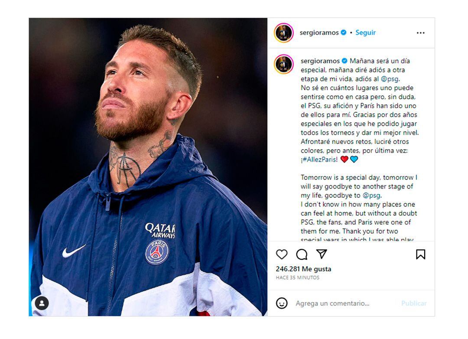
Task: Open the @psg mention in the English caption
Action: (371, 195)
